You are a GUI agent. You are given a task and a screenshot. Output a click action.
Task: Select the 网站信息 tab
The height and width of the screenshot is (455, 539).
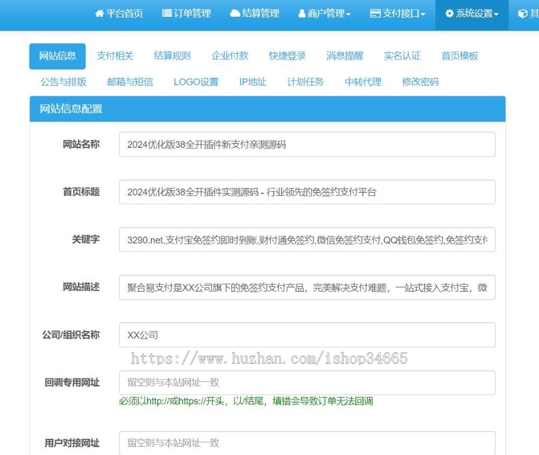tap(57, 56)
